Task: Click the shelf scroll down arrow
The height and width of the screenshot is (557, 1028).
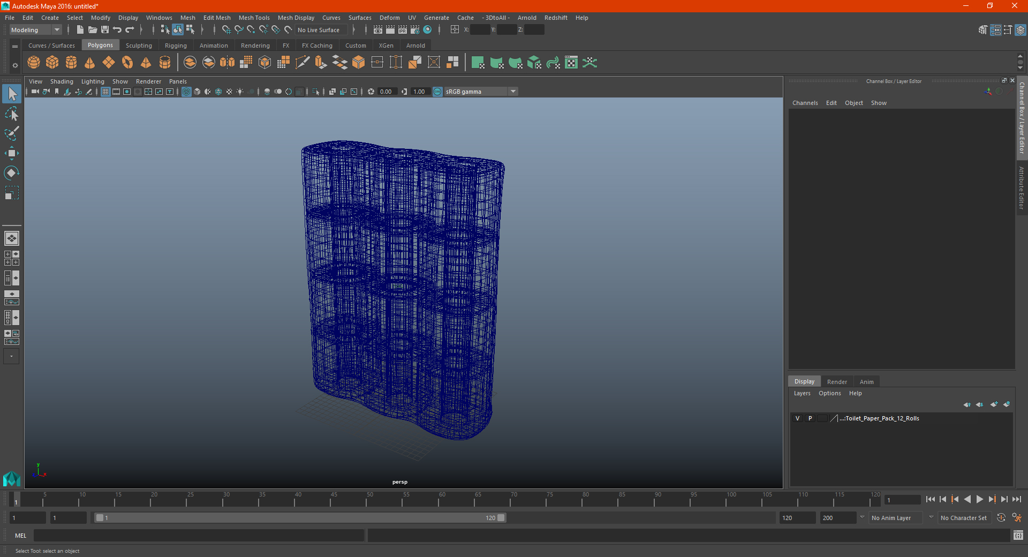Action: coord(1020,68)
